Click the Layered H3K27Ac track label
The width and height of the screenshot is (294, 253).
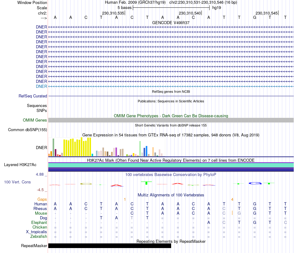pos(20,165)
